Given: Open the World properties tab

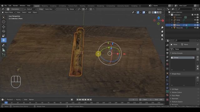Looking at the screenshot, I should point(167,64).
